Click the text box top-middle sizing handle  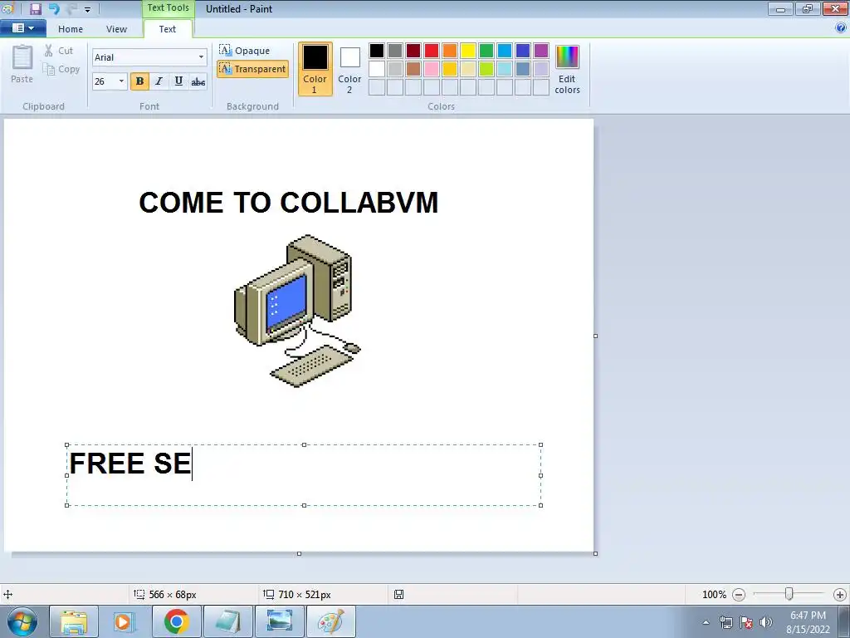(304, 445)
